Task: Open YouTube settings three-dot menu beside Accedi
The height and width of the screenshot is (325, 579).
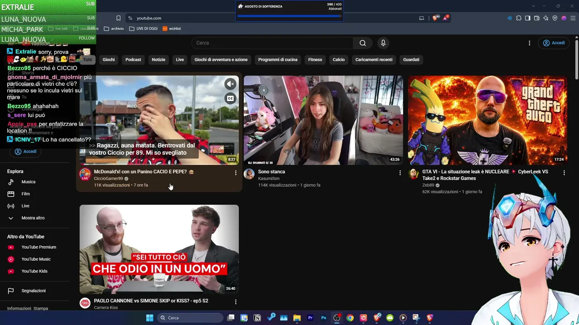Action: click(529, 43)
